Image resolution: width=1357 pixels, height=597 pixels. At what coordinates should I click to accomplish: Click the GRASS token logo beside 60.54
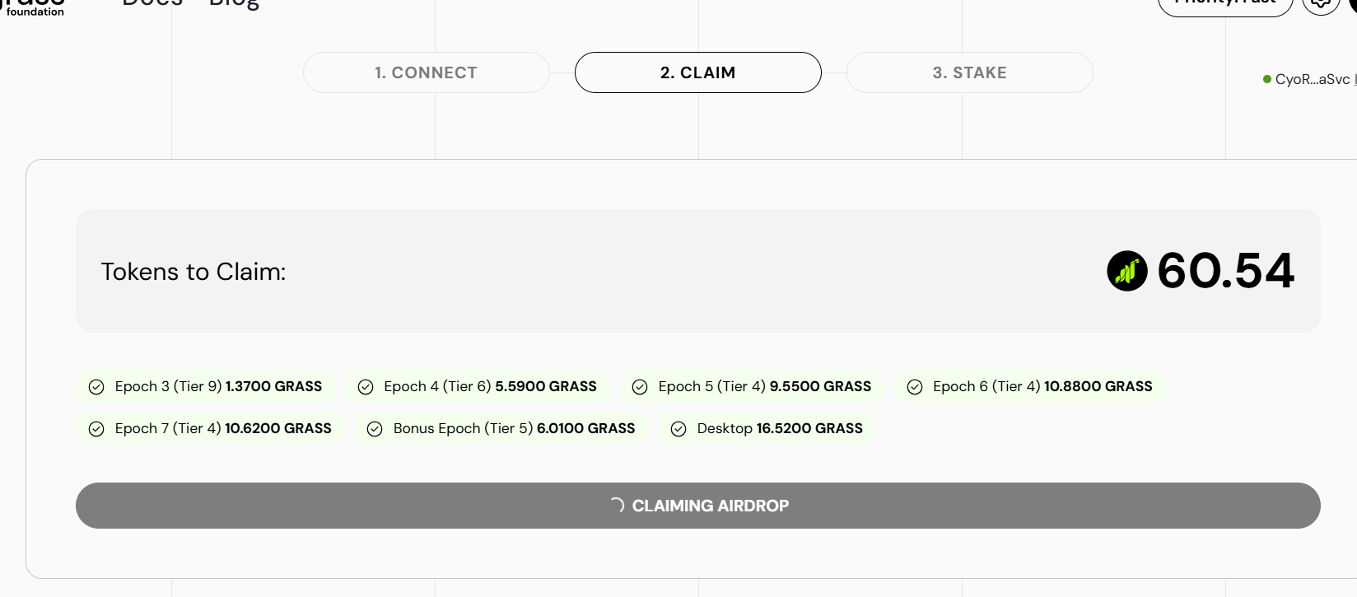pos(1127,271)
